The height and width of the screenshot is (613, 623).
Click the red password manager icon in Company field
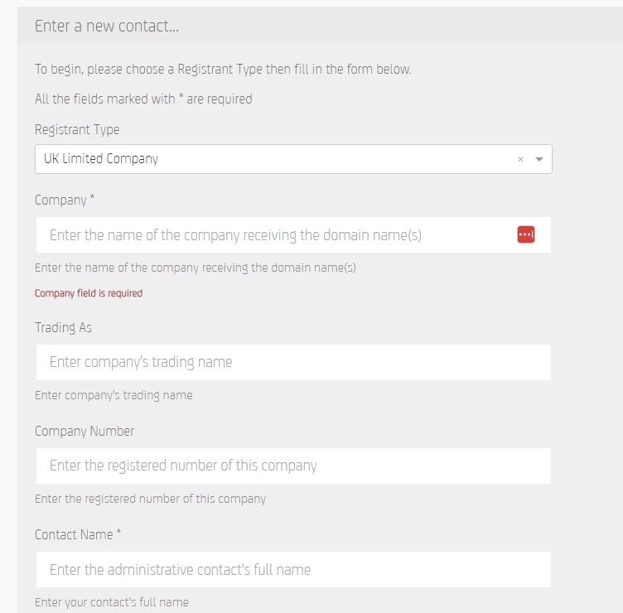pos(525,234)
